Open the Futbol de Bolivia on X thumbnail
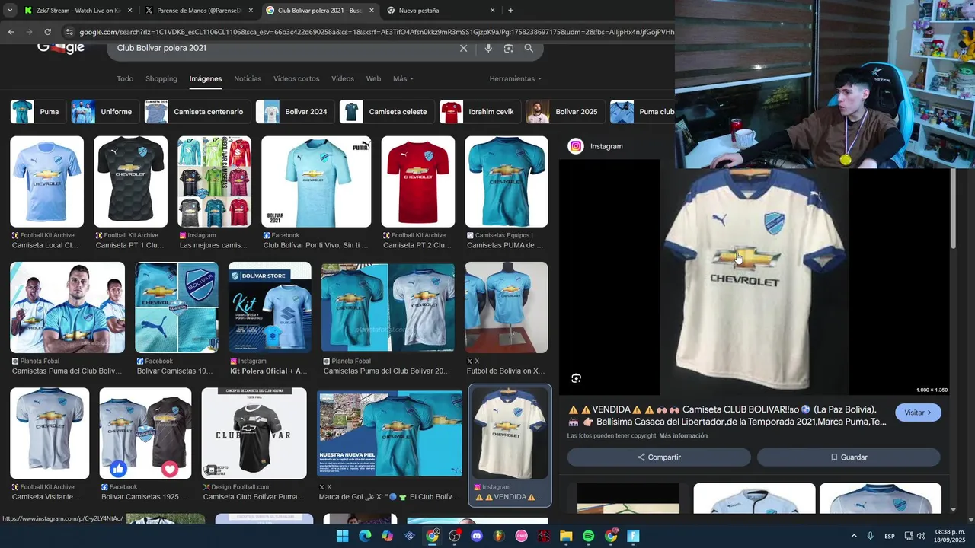Viewport: 975px width, 548px height. coord(507,307)
